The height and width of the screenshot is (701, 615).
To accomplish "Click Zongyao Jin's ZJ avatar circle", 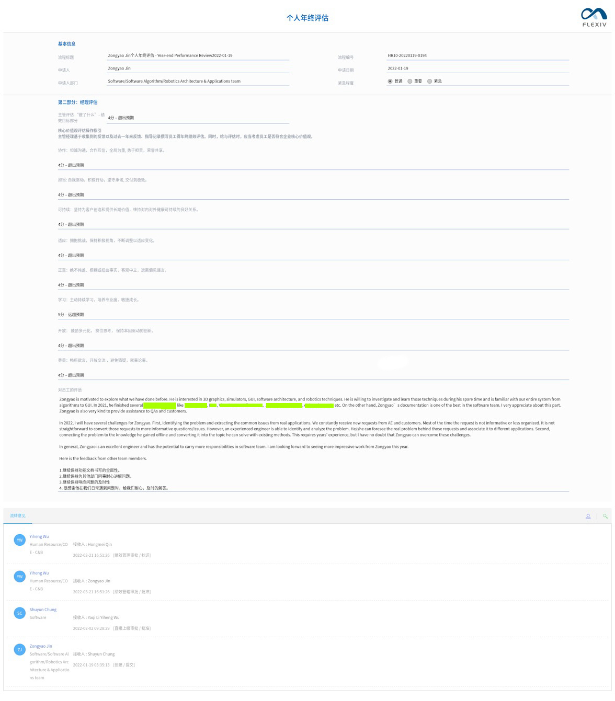I will coord(19,649).
